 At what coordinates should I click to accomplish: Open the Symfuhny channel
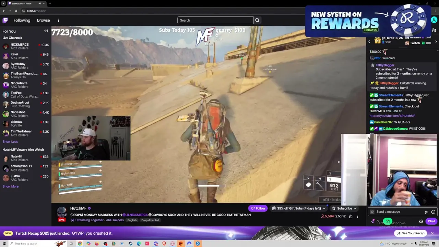coord(26,66)
